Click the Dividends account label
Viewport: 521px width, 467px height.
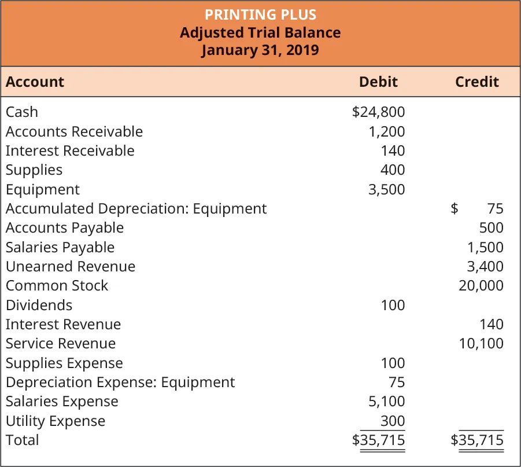[x=39, y=305]
